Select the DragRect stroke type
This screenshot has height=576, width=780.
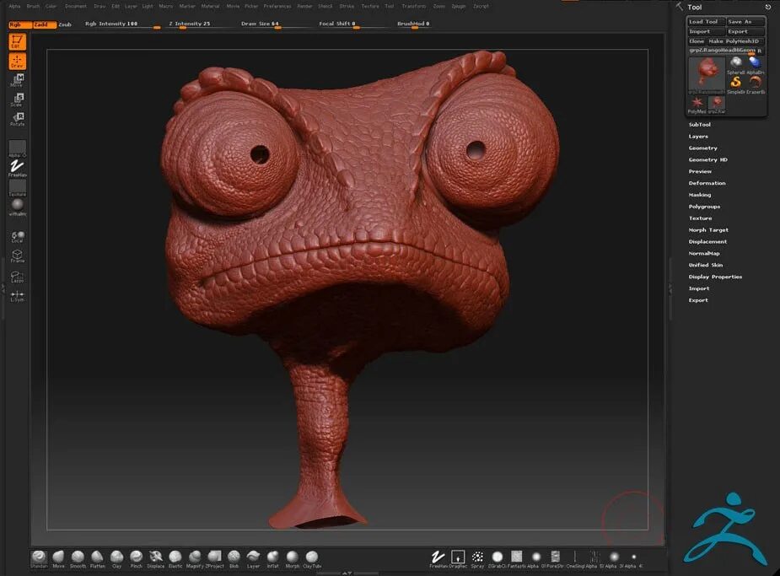coord(458,557)
